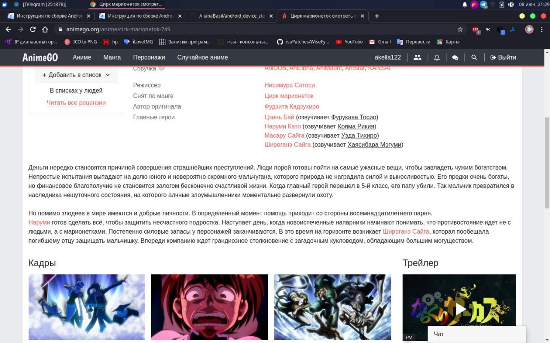Open the black cube extension icon
The width and height of the screenshot is (550, 343).
[500, 30]
